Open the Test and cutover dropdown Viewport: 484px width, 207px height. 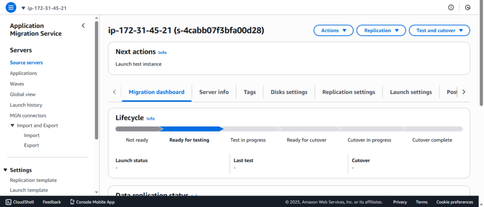click(439, 31)
